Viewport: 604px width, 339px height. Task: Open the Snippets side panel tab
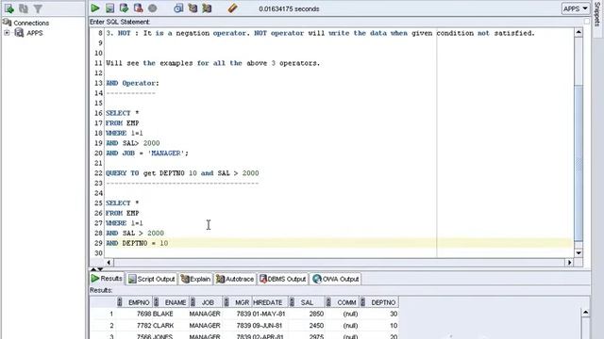[x=597, y=14]
